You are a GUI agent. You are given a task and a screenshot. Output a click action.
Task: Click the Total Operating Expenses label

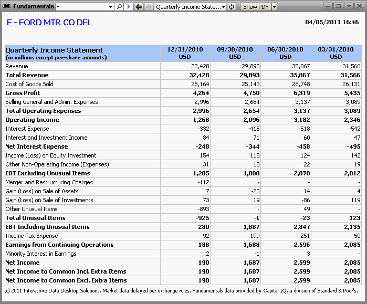43,111
